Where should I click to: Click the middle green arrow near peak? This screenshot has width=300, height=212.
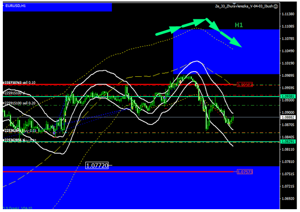click(x=194, y=22)
